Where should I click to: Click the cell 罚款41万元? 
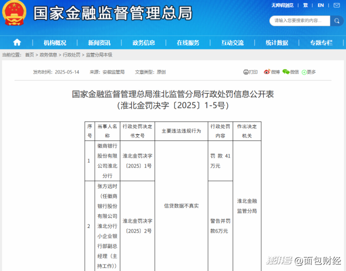tap(220, 161)
